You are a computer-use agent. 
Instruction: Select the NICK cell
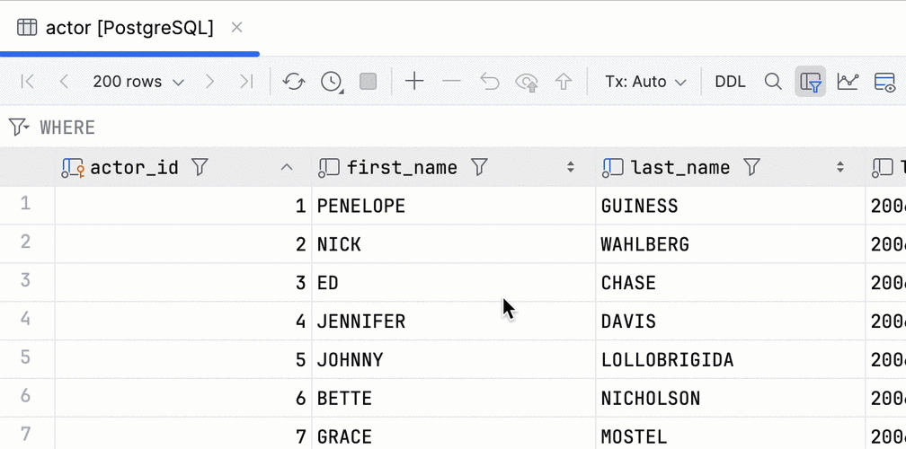[454, 244]
